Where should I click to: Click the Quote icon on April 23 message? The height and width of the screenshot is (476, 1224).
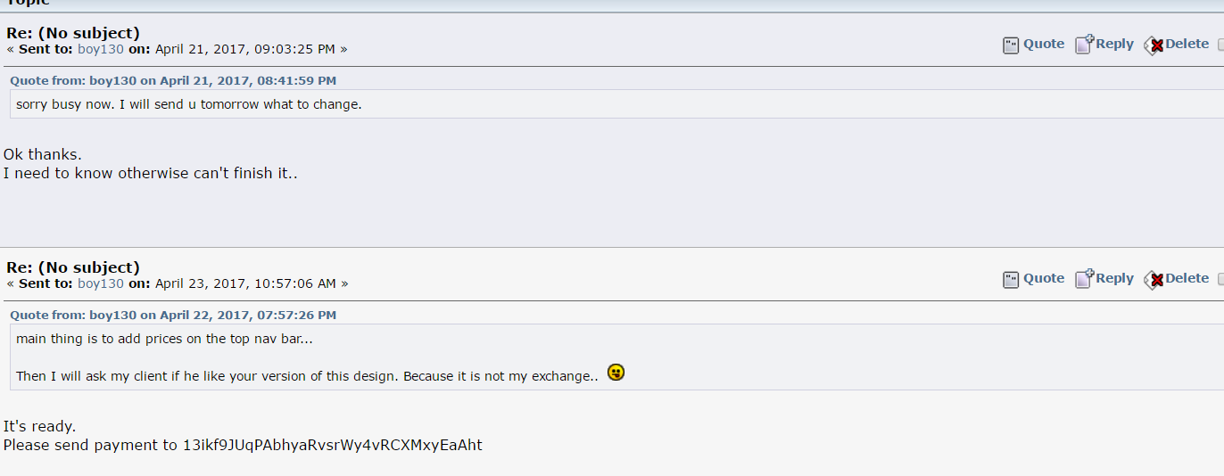pyautogui.click(x=1011, y=280)
